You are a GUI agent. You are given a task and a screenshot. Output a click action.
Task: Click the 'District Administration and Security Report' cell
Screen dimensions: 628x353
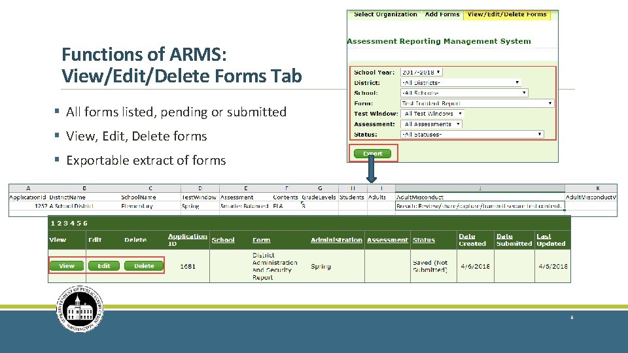(x=275, y=266)
